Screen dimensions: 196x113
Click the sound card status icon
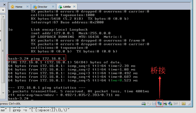pos(170,104)
